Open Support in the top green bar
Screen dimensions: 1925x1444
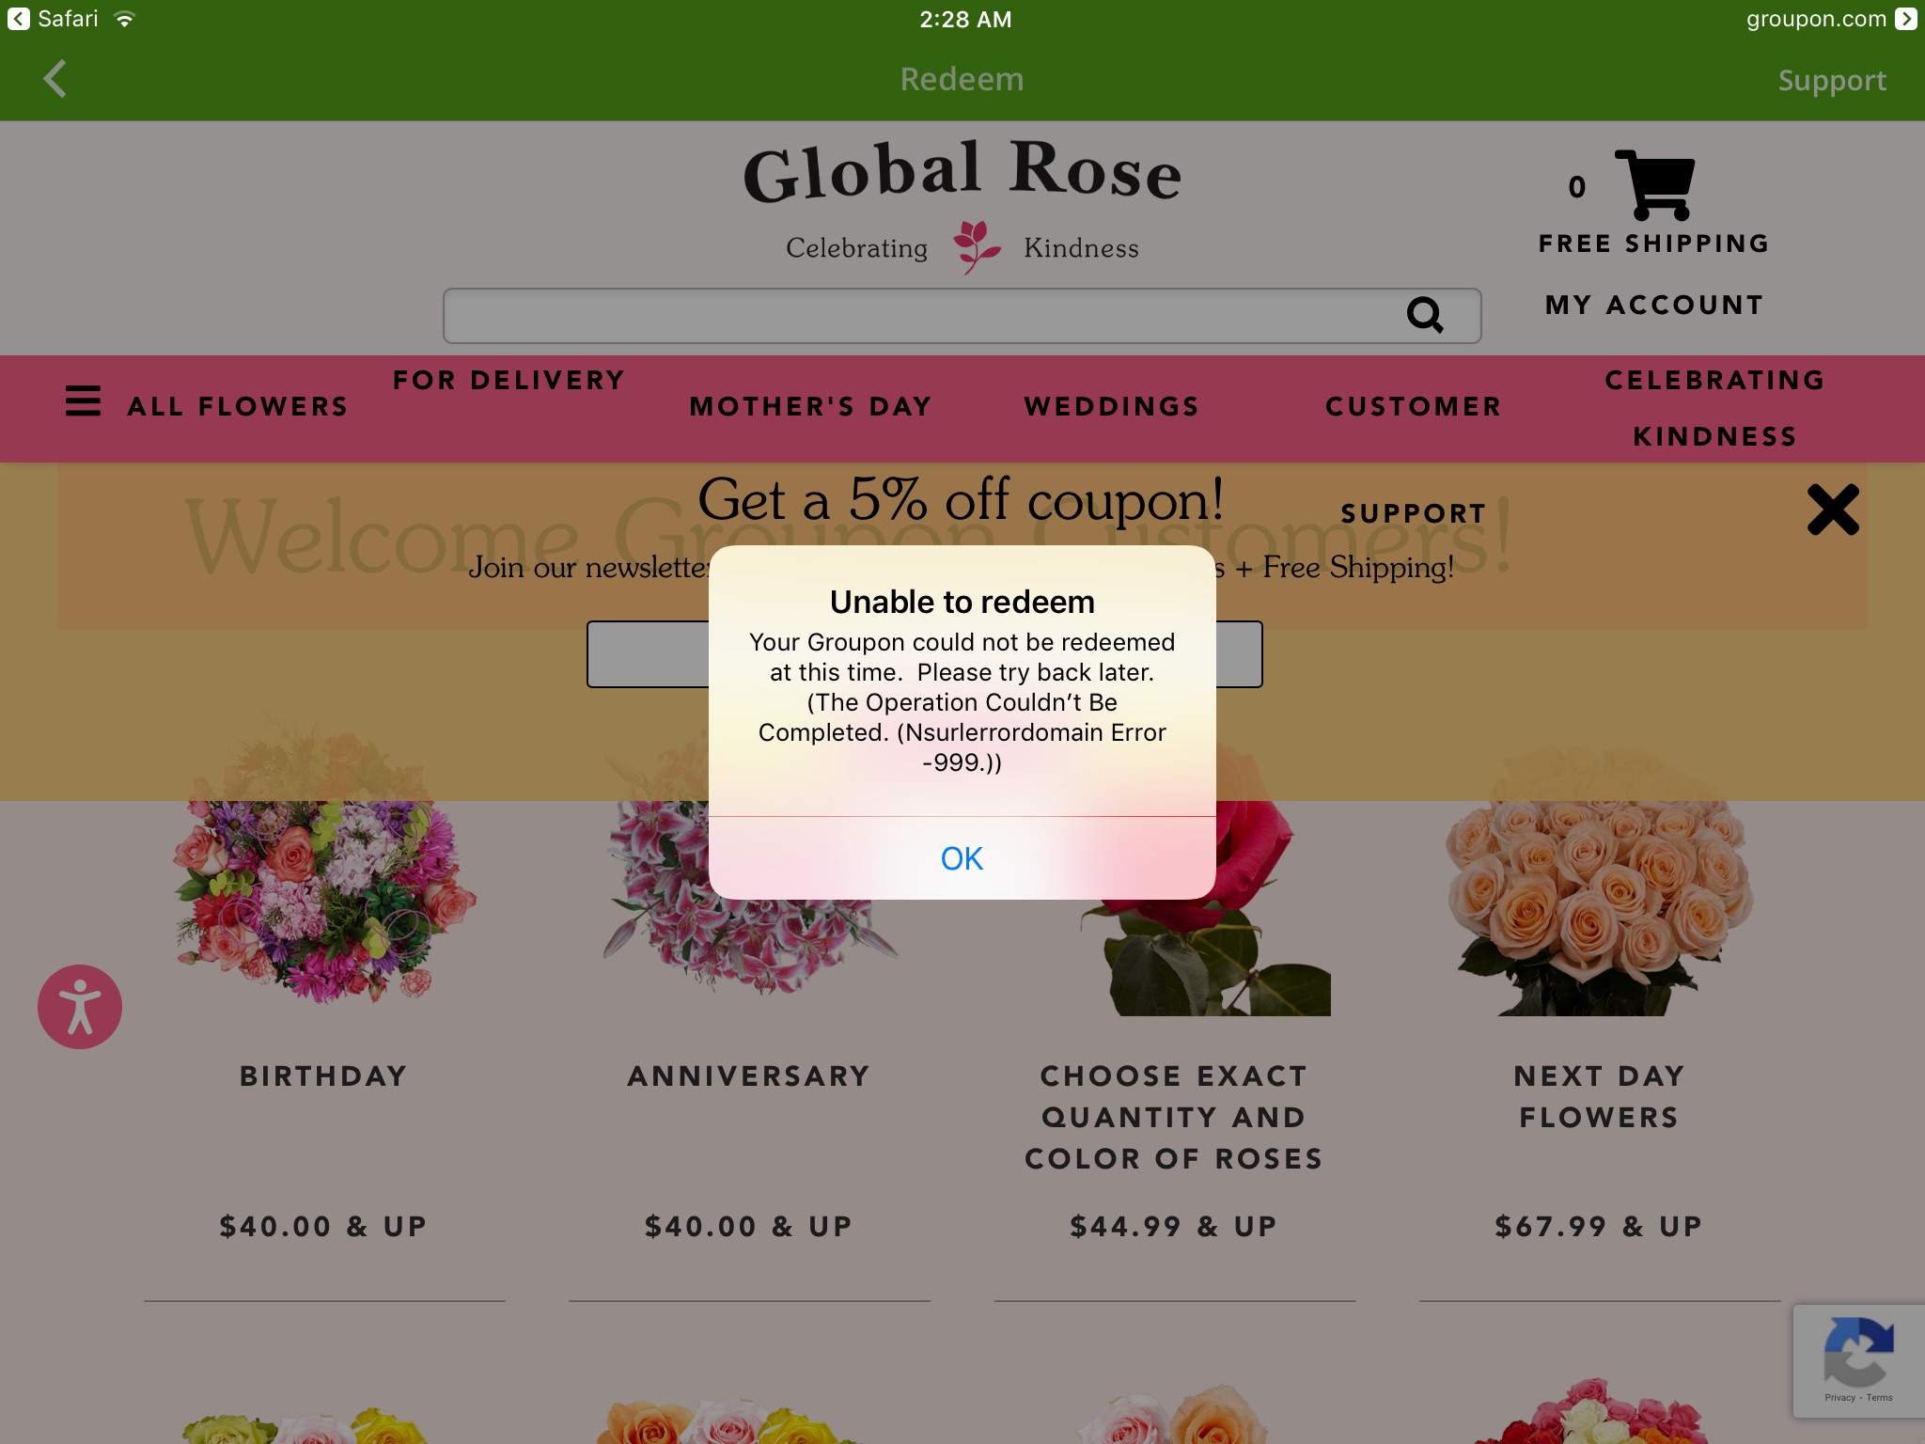[x=1831, y=81]
